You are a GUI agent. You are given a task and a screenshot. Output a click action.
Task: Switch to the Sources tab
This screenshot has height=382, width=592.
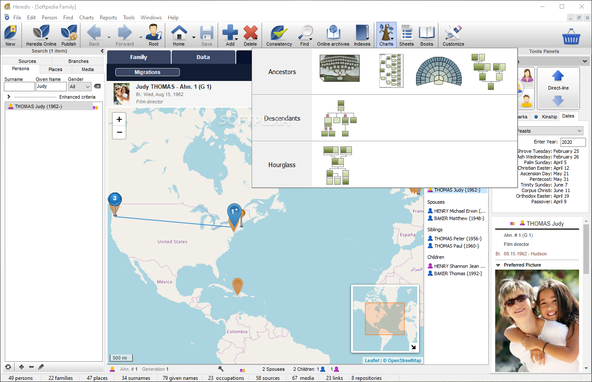(x=27, y=61)
